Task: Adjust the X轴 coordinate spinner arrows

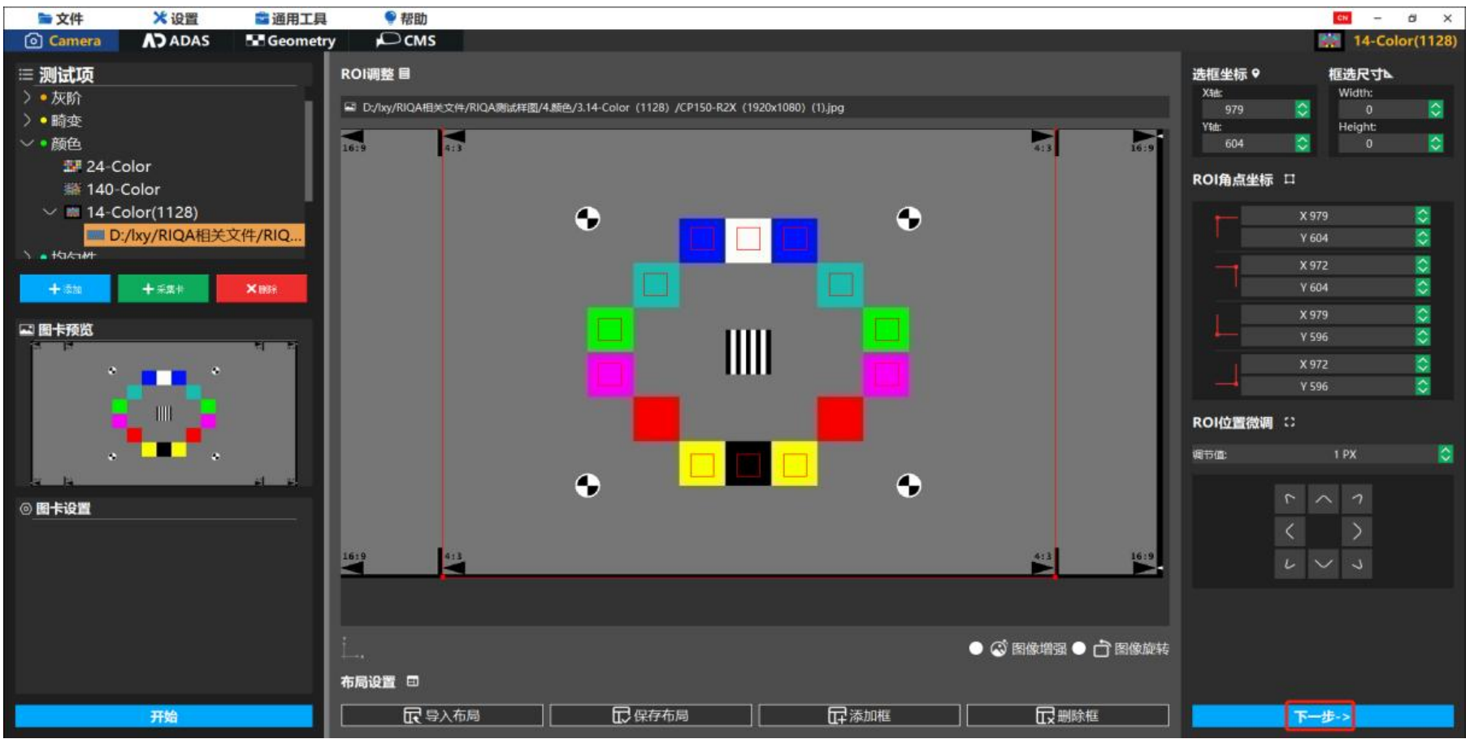Action: click(1302, 110)
